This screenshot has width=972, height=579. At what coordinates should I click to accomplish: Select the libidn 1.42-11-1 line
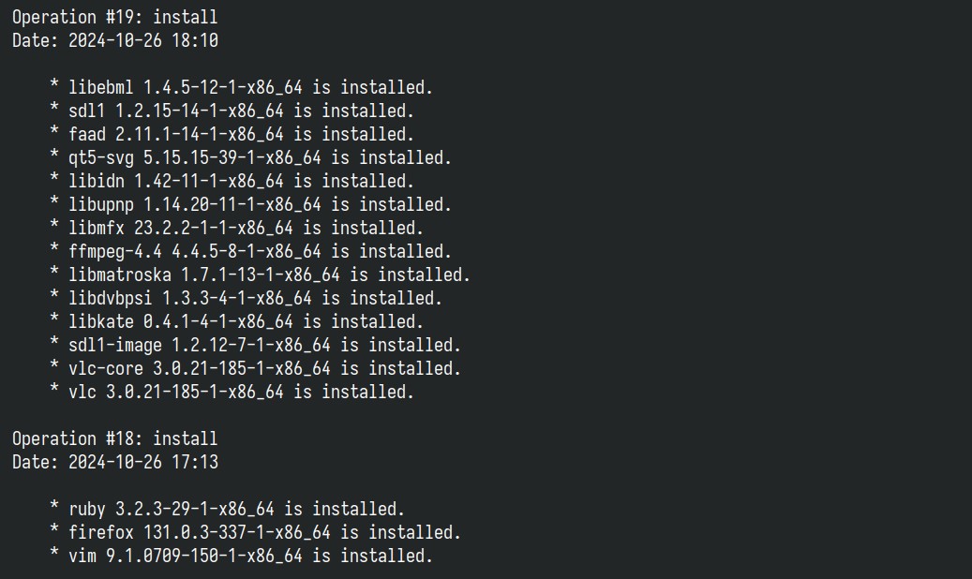tap(232, 182)
